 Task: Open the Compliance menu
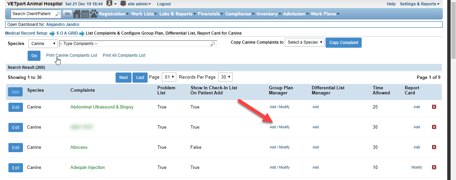click(x=239, y=14)
